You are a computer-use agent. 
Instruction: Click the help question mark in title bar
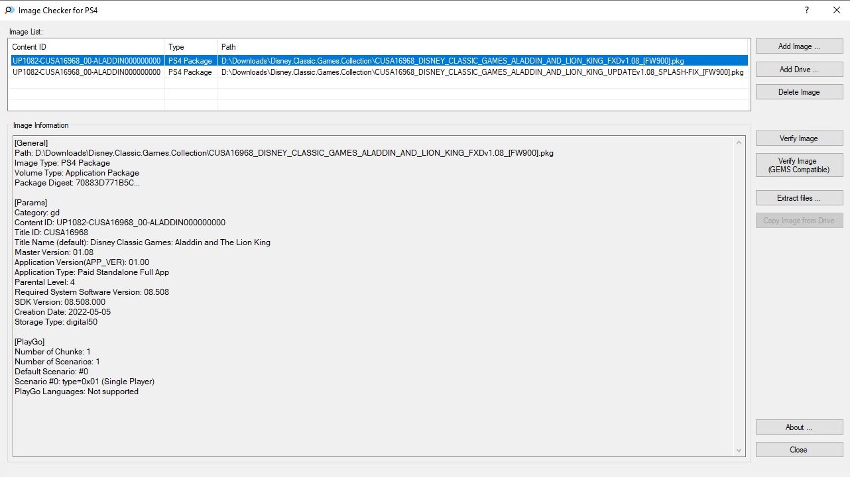[x=807, y=10]
